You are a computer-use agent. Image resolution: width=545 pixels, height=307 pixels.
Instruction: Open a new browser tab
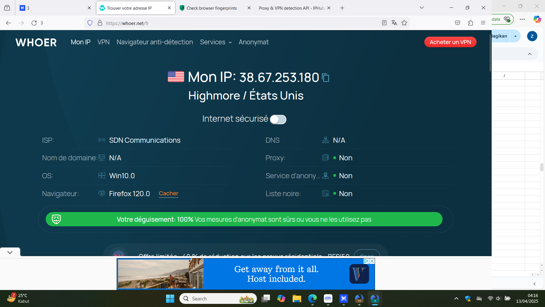[x=342, y=8]
